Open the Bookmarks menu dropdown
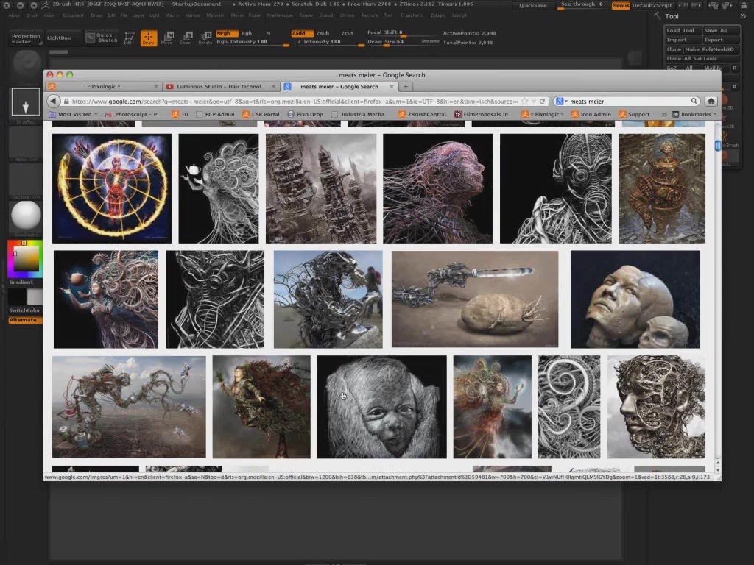The image size is (754, 565). click(x=694, y=114)
